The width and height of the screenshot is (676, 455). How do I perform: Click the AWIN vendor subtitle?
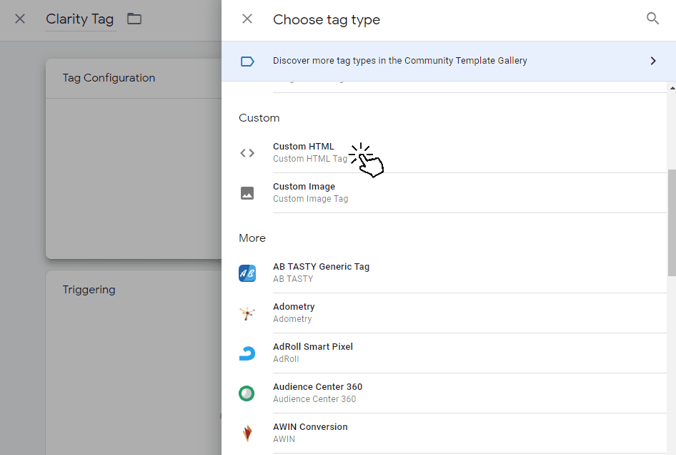284,439
